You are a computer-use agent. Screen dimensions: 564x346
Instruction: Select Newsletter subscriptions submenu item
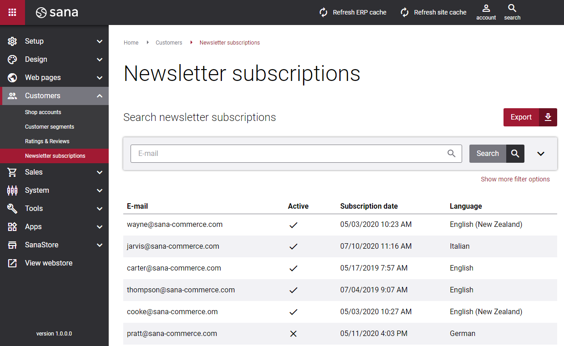click(x=55, y=156)
